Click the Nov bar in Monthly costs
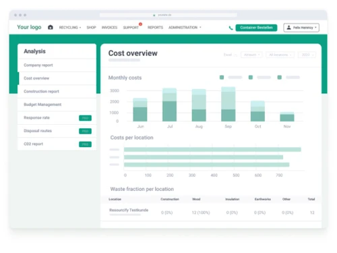Screen dimensions: 337x253 point(287,117)
